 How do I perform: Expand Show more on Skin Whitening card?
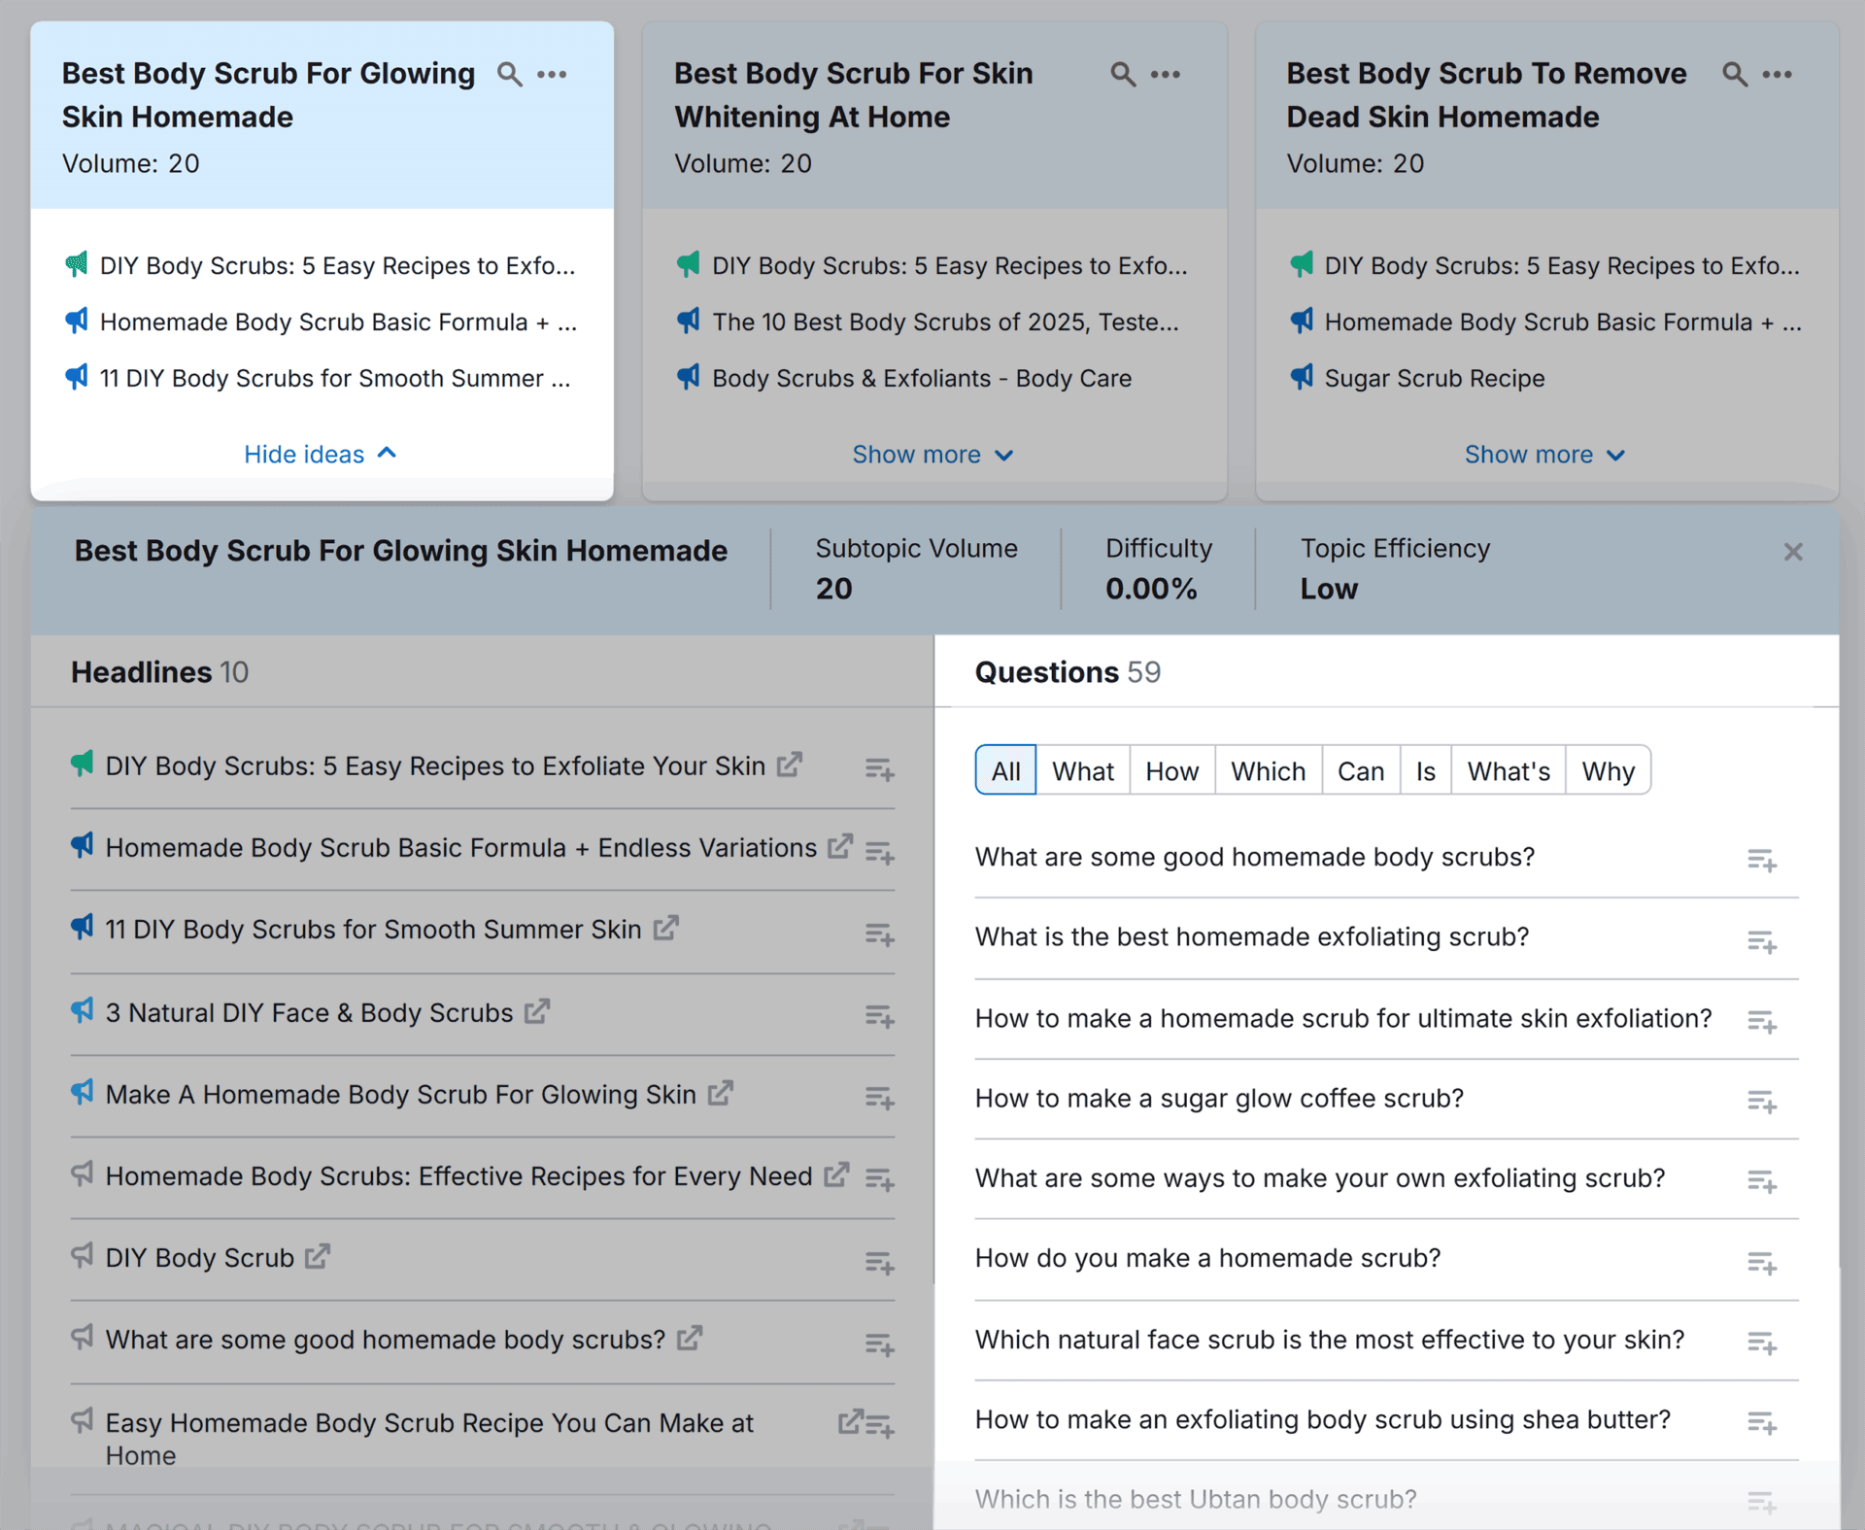[932, 454]
